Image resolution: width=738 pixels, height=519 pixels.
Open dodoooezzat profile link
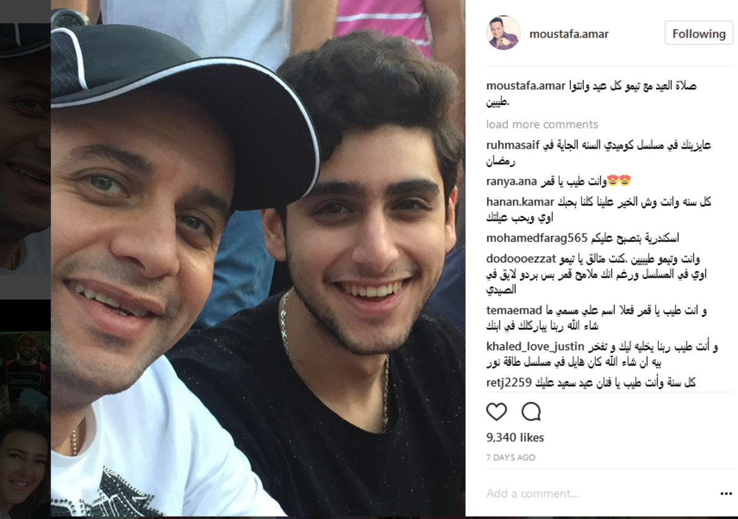pos(520,259)
